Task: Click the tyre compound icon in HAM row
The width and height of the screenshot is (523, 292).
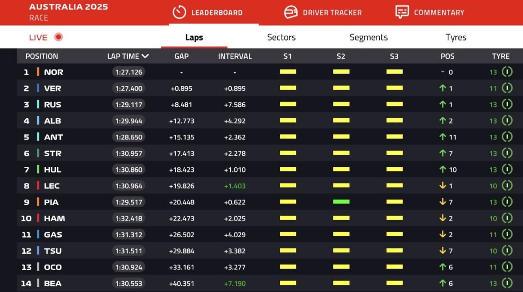Action: pos(507,218)
